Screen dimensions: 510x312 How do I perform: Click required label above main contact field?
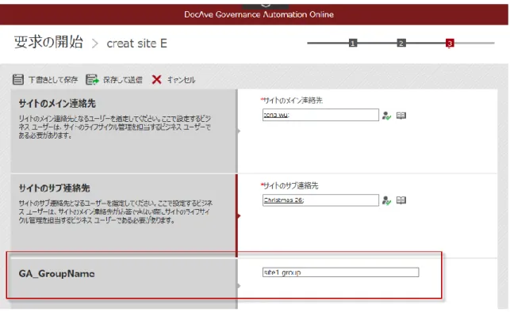point(292,101)
